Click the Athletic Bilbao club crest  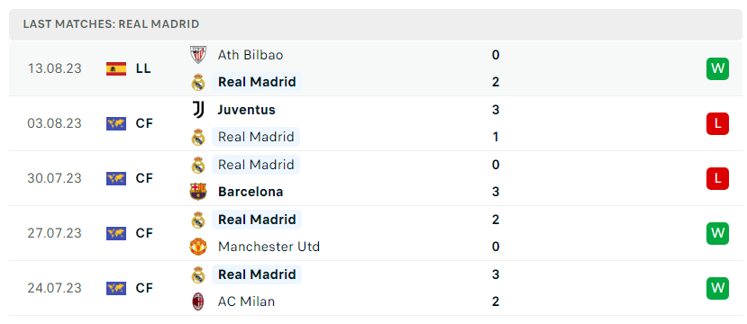coord(197,55)
